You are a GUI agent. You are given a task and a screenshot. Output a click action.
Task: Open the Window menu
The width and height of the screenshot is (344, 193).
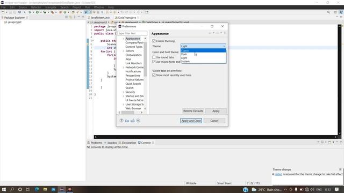[x=99, y=7]
